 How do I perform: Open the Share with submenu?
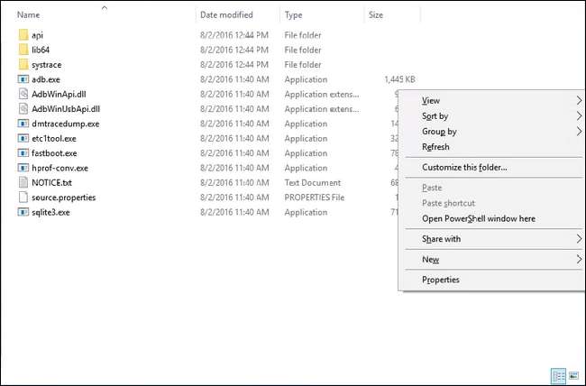(493, 239)
